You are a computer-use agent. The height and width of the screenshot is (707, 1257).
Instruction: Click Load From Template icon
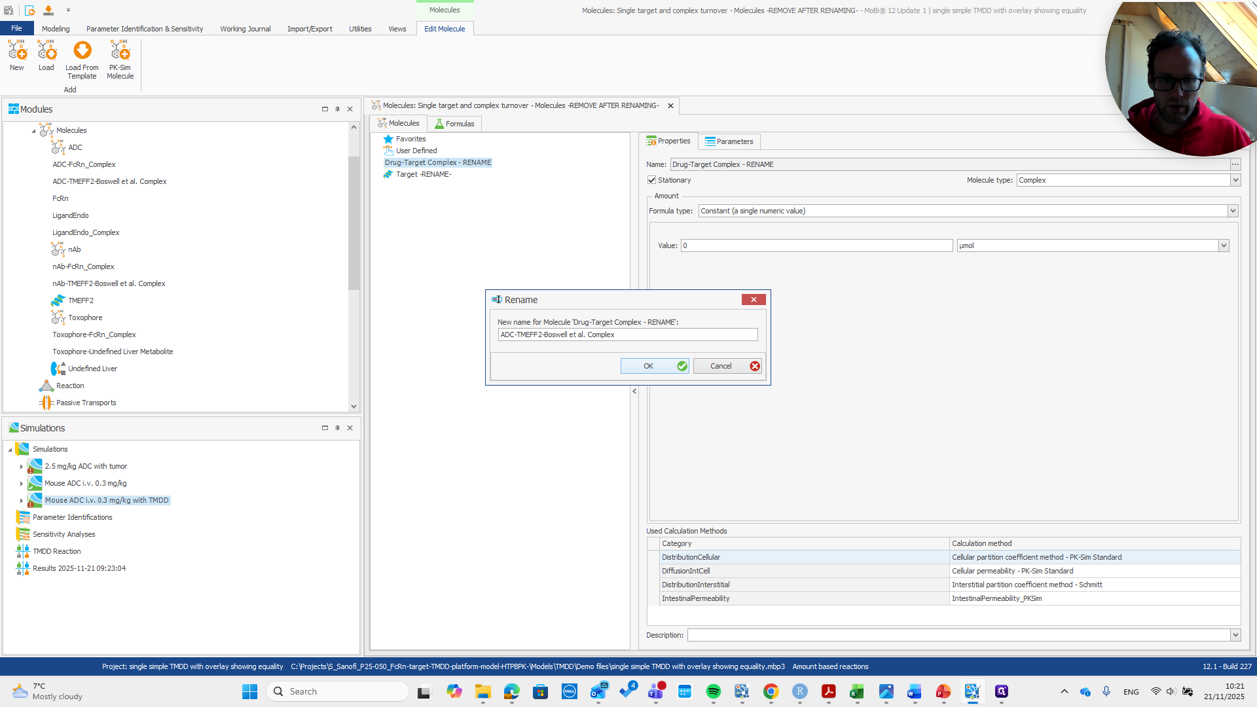[82, 51]
